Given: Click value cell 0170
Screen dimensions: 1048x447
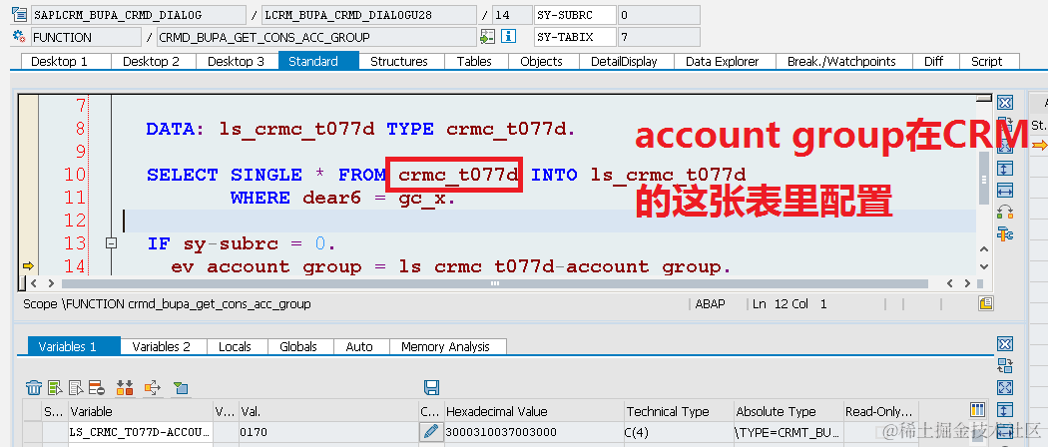Looking at the screenshot, I should point(327,432).
